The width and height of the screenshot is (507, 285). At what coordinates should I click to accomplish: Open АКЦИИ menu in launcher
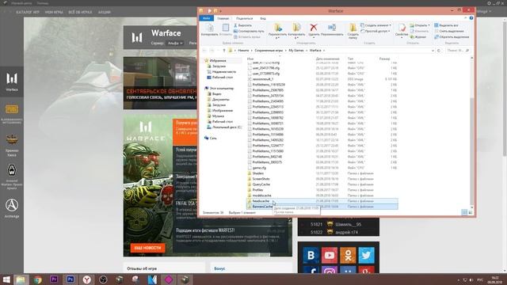tap(104, 12)
